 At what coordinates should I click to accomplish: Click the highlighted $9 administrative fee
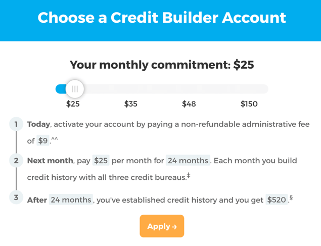(43, 141)
